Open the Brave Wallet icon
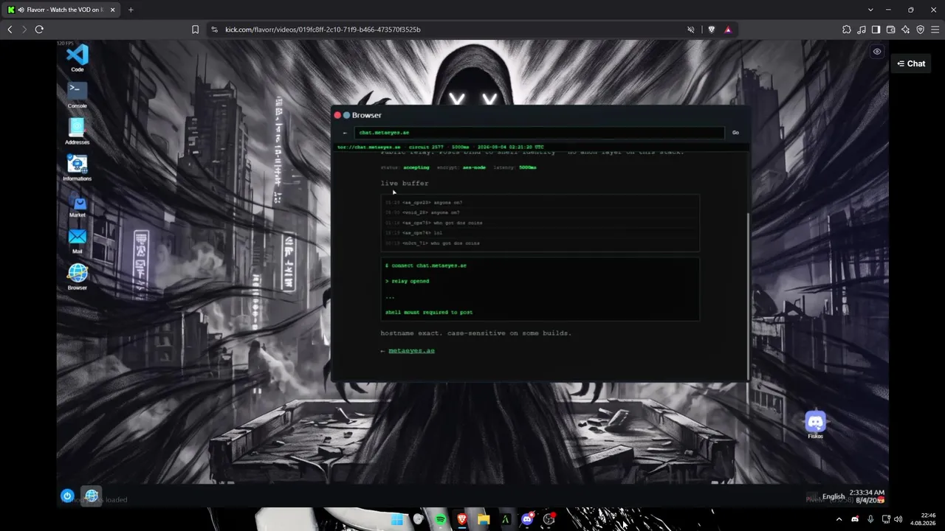This screenshot has width=945, height=531. pyautogui.click(x=891, y=29)
